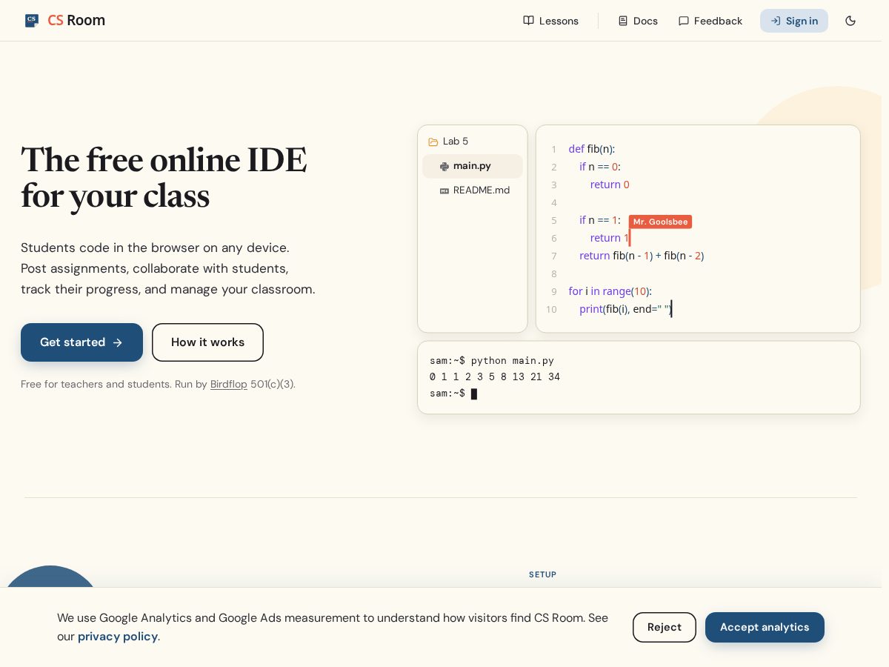The height and width of the screenshot is (667, 889).
Task: Click the CS Room brand name
Action: tap(76, 21)
